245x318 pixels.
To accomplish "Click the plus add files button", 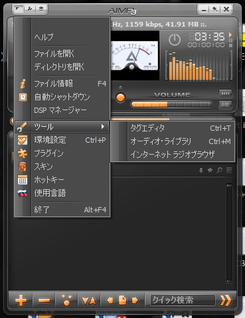I will (x=21, y=300).
